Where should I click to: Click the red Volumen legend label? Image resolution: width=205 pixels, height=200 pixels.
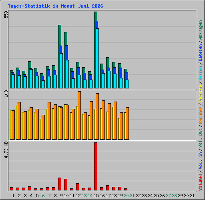coord(201,182)
